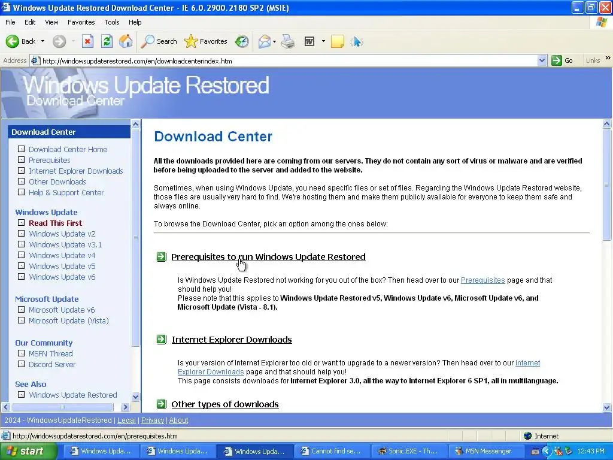Screen dimensions: 613x460
Task: Open Prerequisites to run Windows Update Restored link
Action: click(x=268, y=256)
